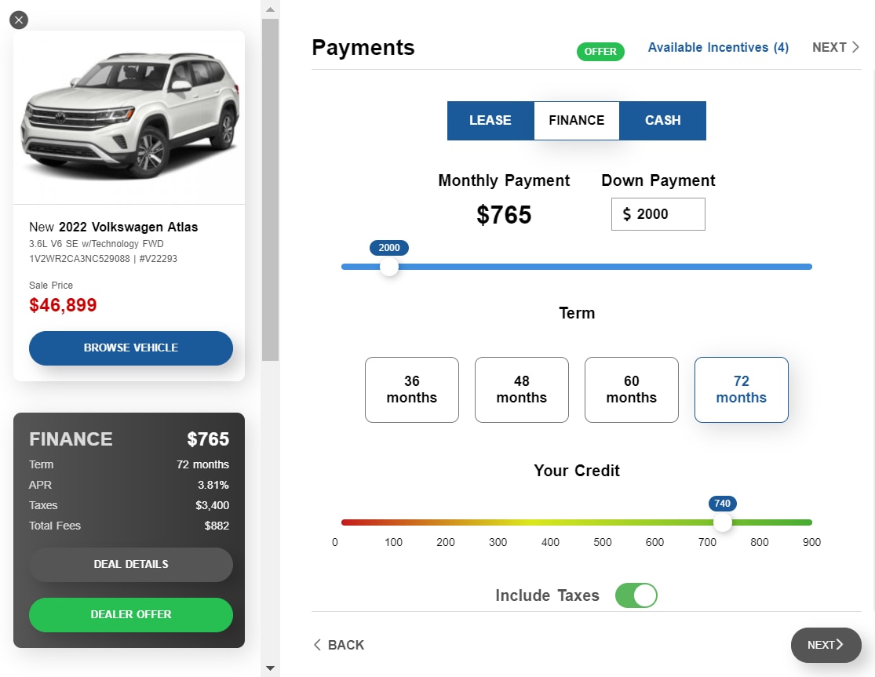The width and height of the screenshot is (875, 677).
Task: Expand Available Incentives (4)
Action: tap(718, 48)
